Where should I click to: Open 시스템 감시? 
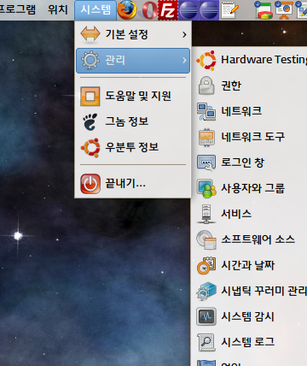(x=250, y=316)
